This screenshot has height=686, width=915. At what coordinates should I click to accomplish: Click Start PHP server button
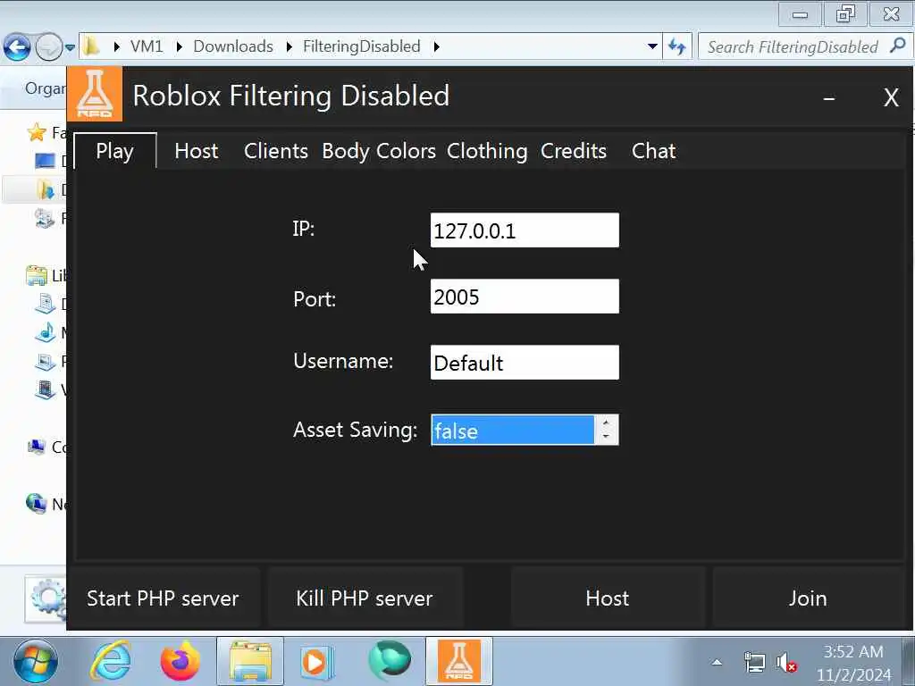(x=163, y=598)
